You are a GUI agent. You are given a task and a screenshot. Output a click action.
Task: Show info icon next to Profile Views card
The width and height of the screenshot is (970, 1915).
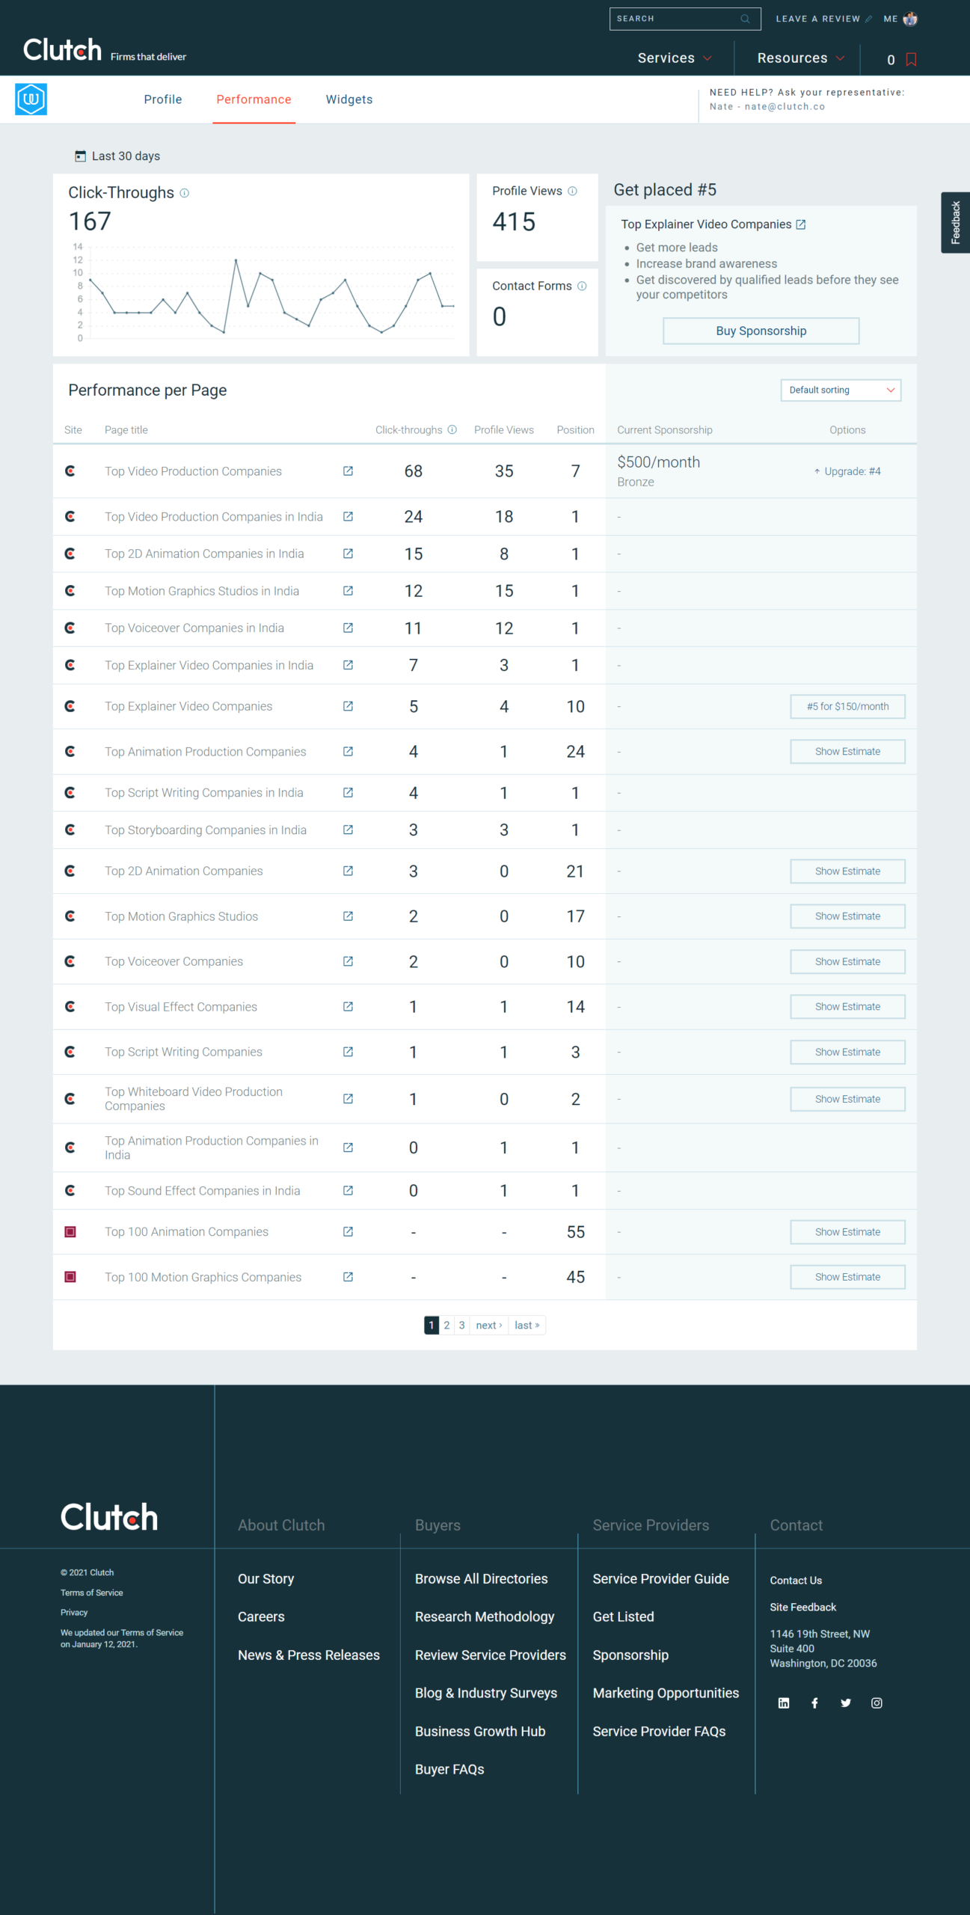tap(573, 191)
